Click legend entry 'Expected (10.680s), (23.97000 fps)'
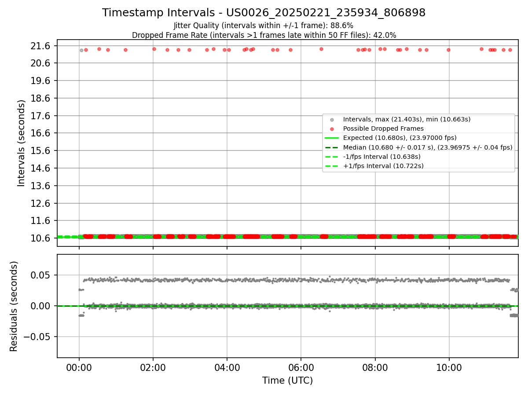 point(400,138)
